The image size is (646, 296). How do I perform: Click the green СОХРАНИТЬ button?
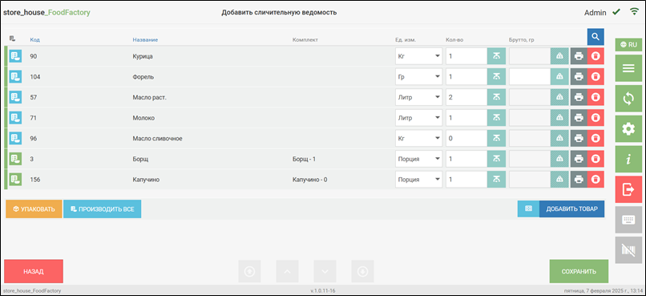579,271
